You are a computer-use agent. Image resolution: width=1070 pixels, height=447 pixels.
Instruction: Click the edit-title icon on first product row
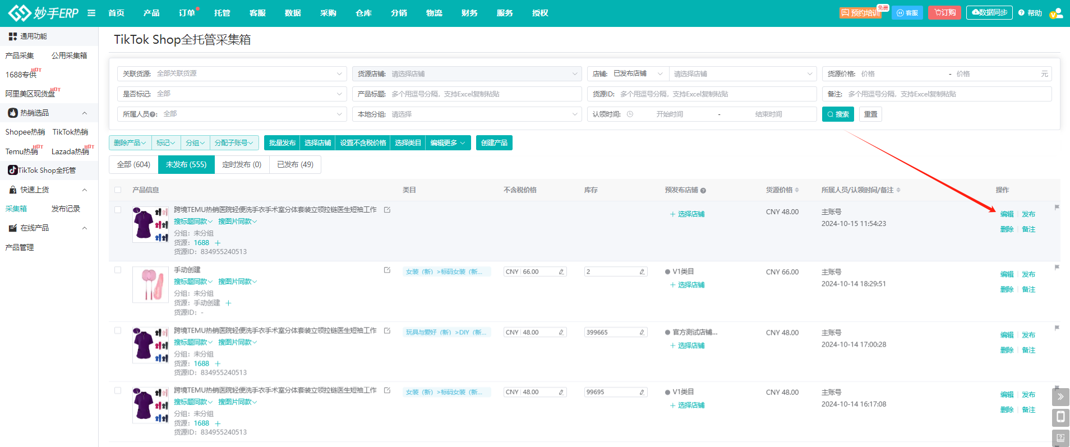coord(387,210)
